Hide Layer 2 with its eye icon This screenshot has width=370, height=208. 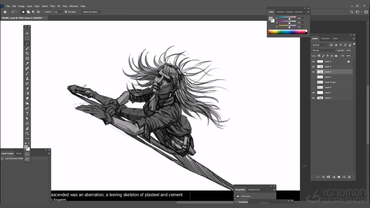point(313,62)
